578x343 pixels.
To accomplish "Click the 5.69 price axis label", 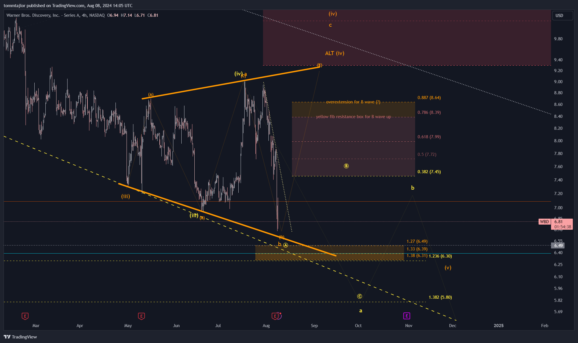I will click(x=558, y=312).
